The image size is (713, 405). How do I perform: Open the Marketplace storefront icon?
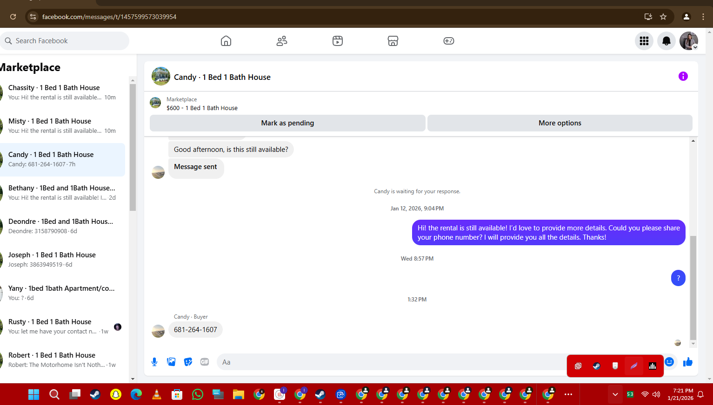(393, 41)
